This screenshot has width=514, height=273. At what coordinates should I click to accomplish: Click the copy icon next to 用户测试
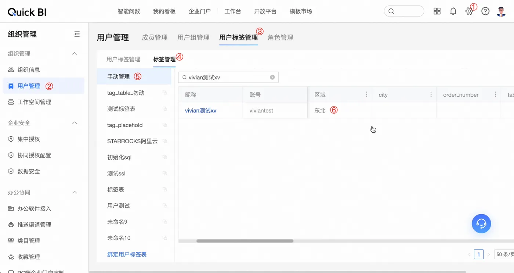(164, 206)
